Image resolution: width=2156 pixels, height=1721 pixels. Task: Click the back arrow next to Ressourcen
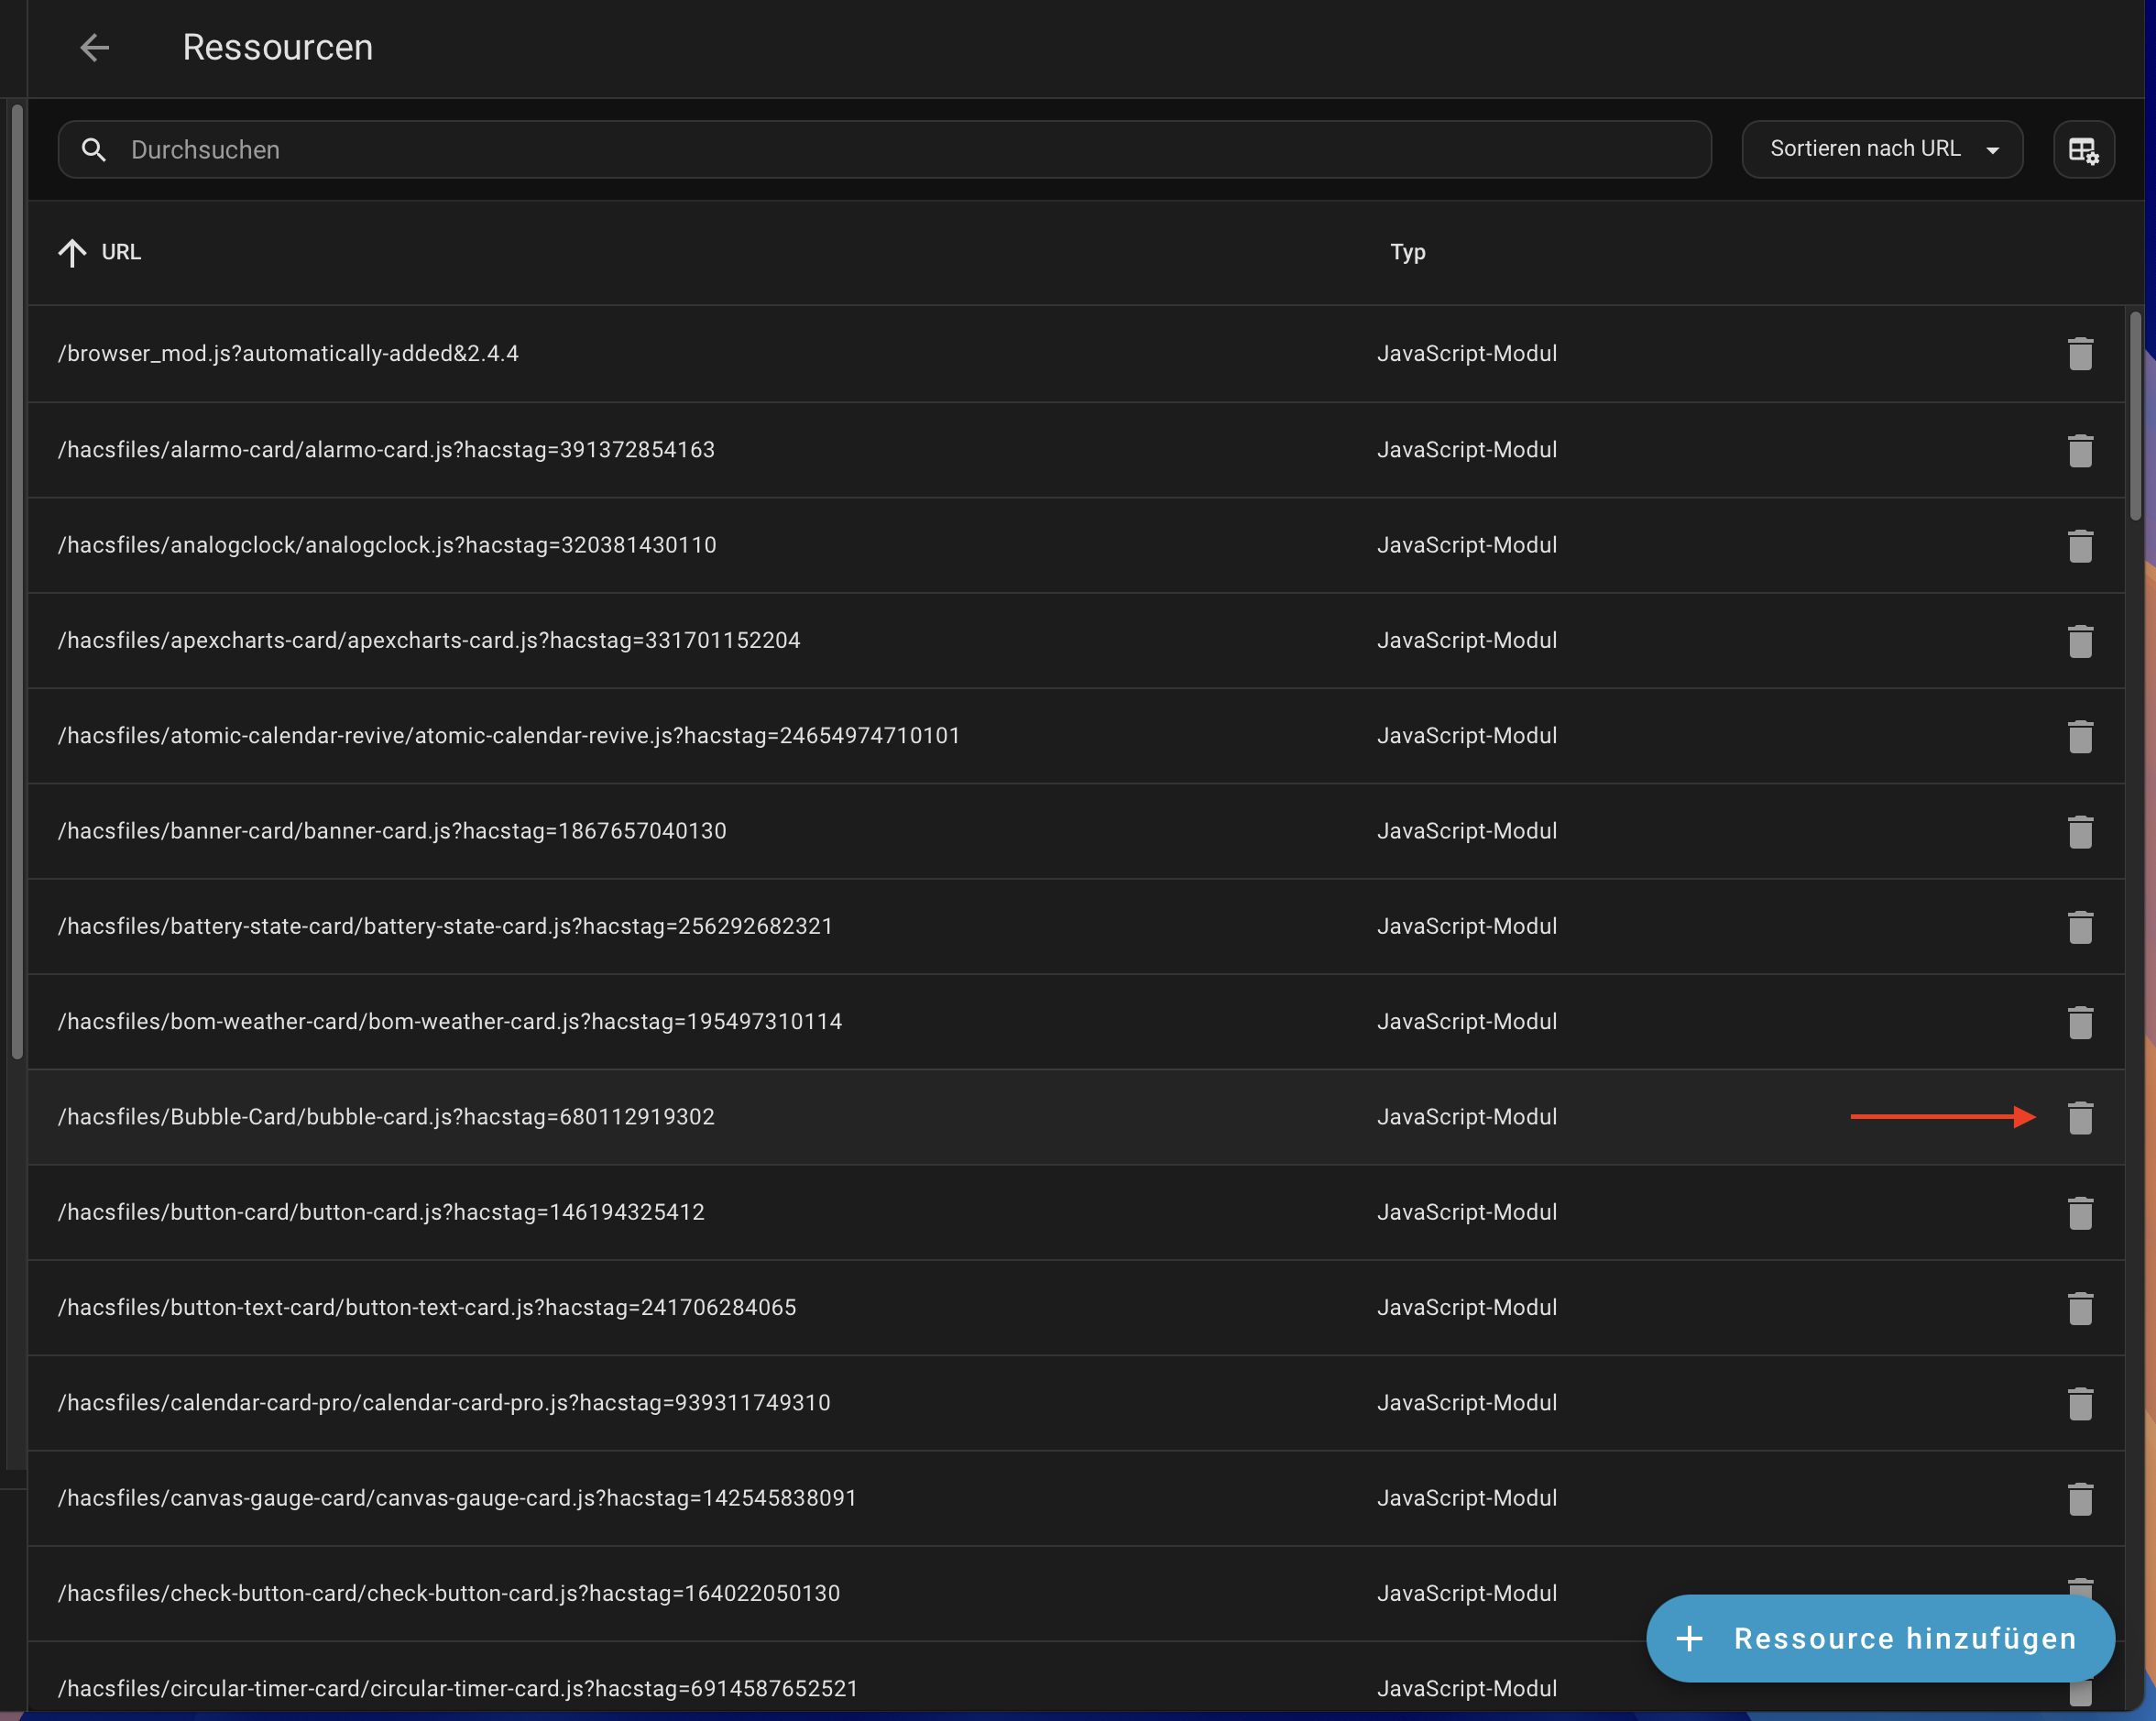coord(94,47)
